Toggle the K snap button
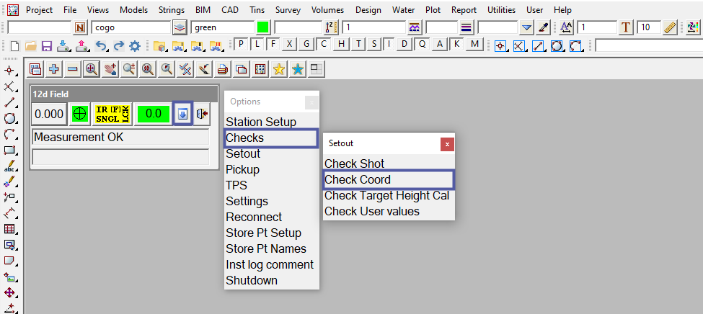703x314 pixels. (x=457, y=44)
